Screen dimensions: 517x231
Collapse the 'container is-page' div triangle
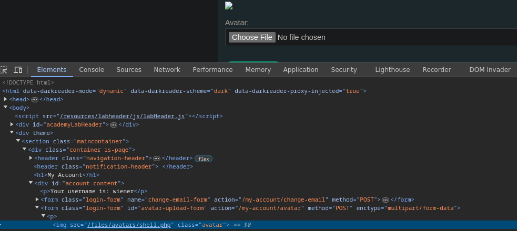pyautogui.click(x=24, y=150)
